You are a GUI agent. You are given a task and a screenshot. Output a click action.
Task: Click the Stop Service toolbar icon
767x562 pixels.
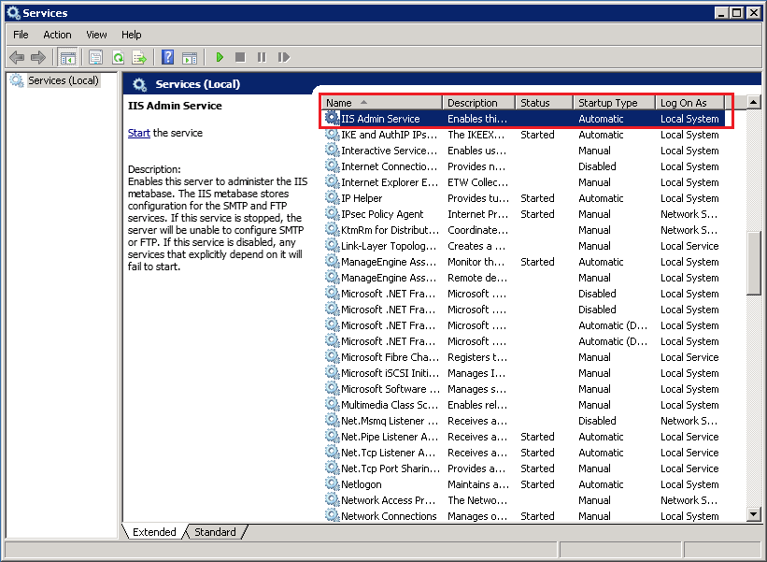(x=239, y=57)
